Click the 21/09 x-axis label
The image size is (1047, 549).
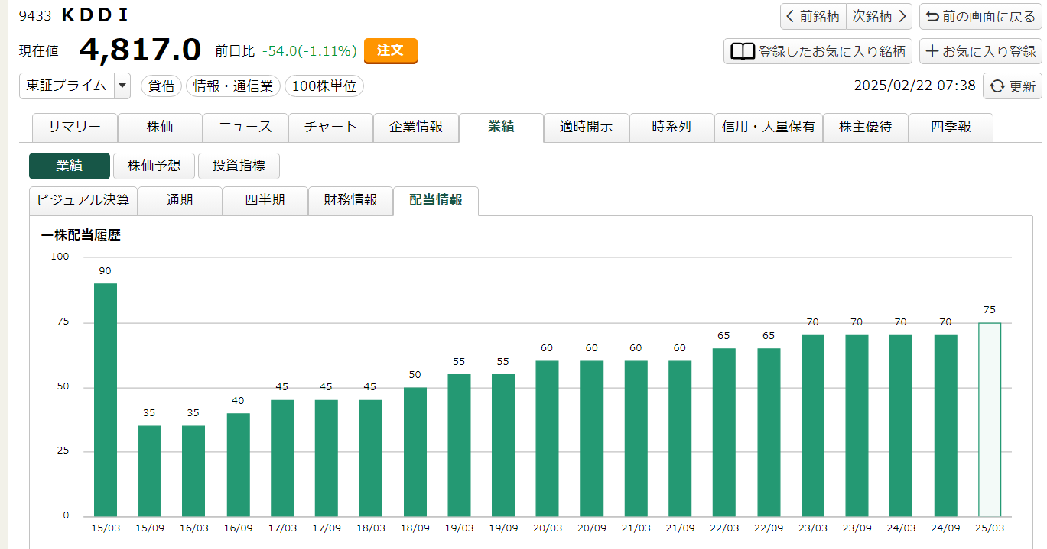(x=680, y=528)
